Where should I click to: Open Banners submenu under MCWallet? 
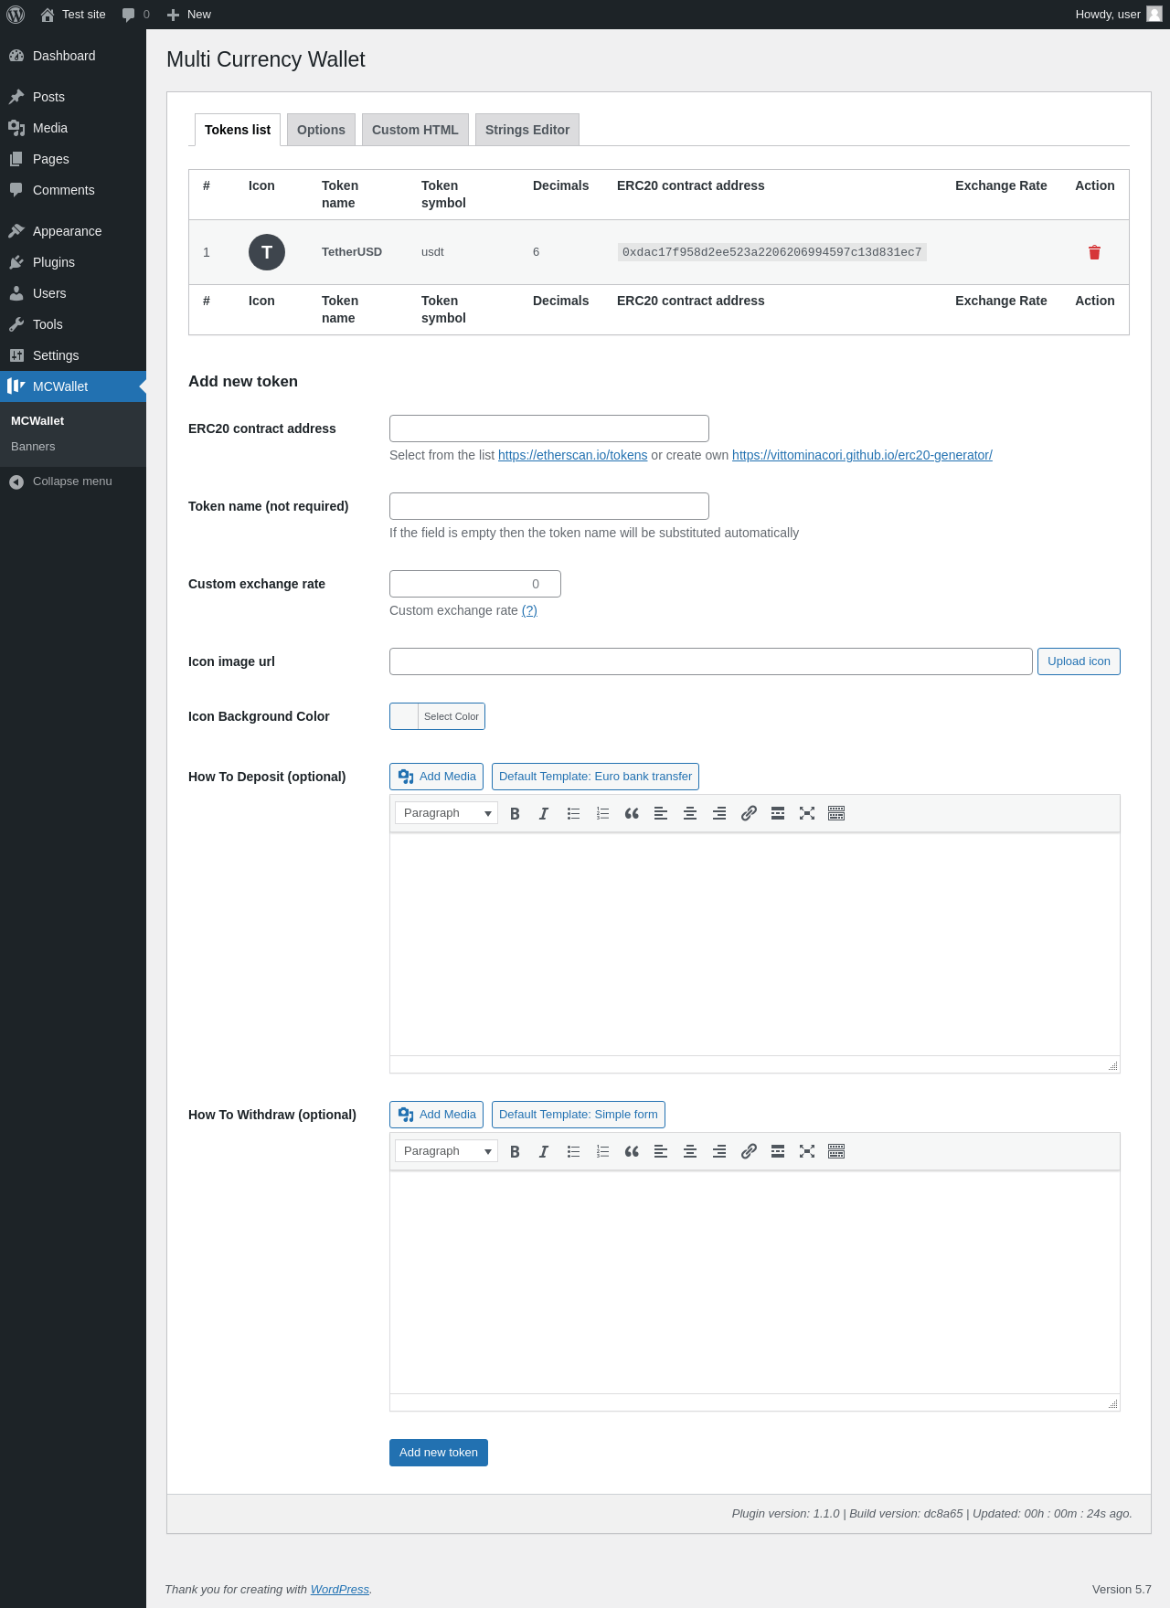tap(33, 447)
